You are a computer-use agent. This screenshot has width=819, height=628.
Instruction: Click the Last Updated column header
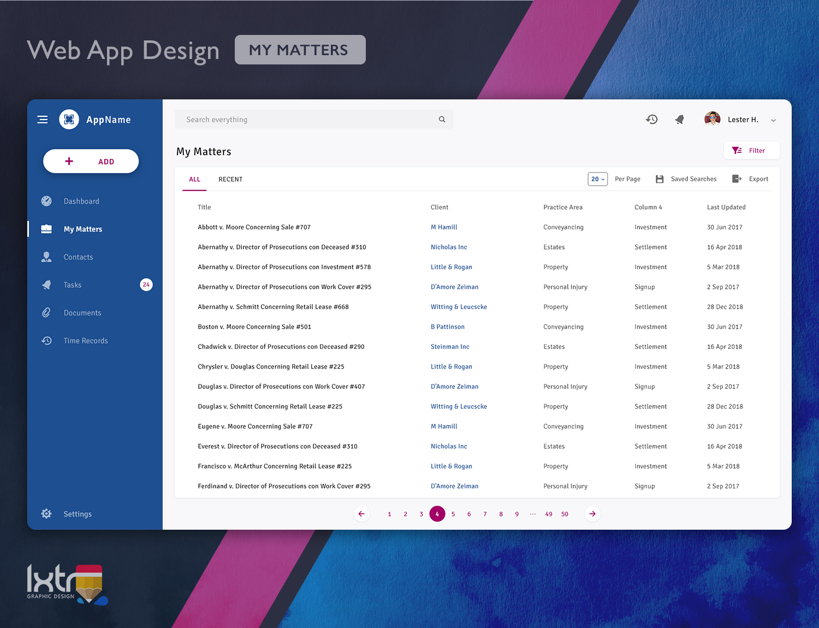tap(726, 208)
